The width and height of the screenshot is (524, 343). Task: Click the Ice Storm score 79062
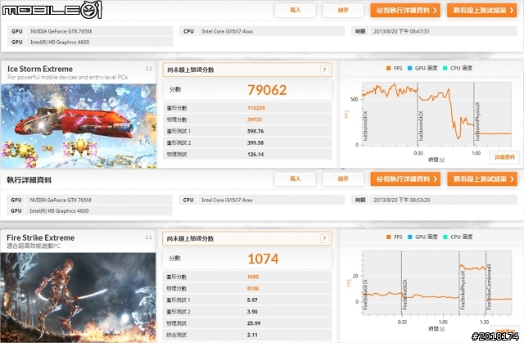(x=267, y=90)
